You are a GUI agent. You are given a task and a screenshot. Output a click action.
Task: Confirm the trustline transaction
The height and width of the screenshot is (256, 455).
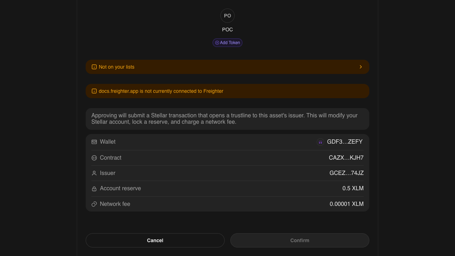pyautogui.click(x=300, y=240)
